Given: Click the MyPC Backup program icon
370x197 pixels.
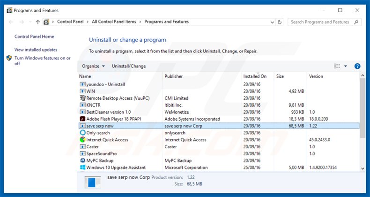Looking at the screenshot, I should (x=82, y=161).
